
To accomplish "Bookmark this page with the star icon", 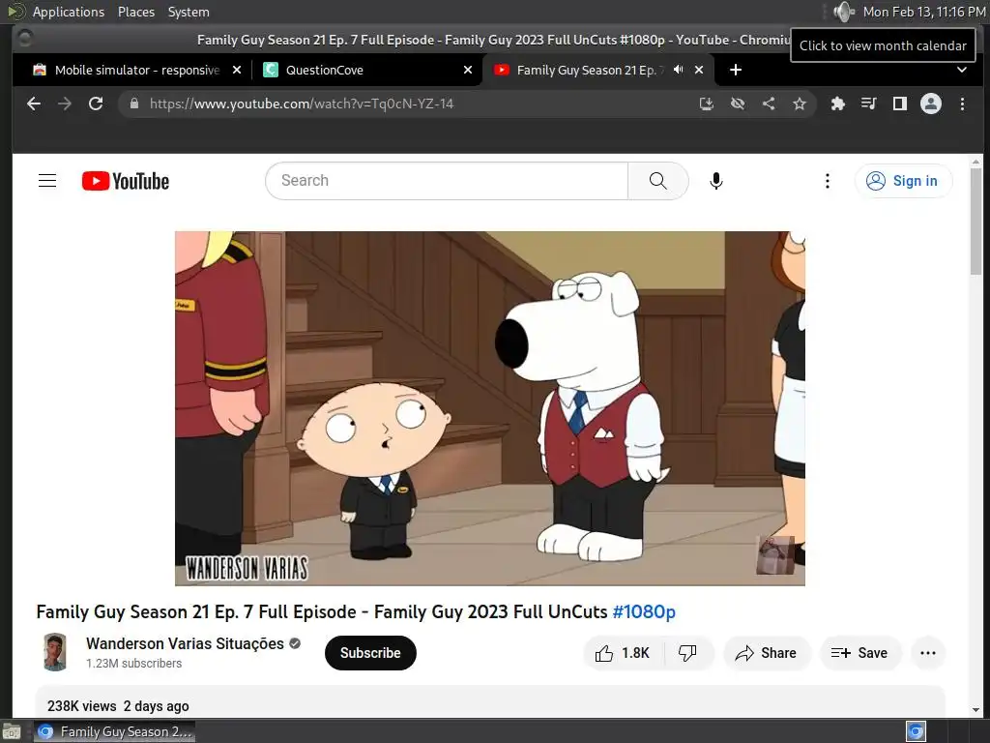I will tap(800, 104).
